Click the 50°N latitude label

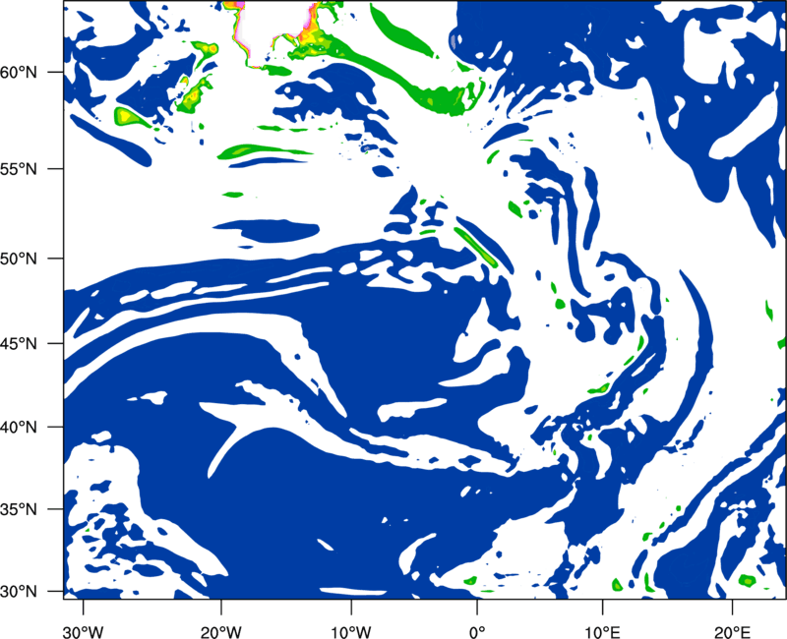point(19,259)
